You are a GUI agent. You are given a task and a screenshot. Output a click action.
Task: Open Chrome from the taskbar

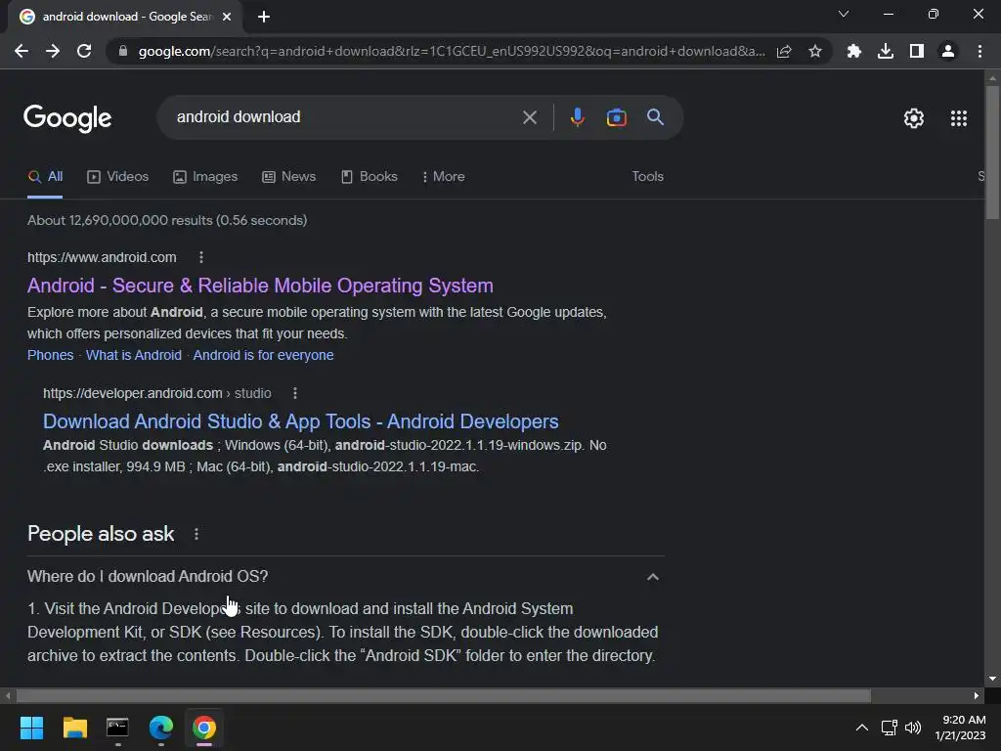click(204, 728)
